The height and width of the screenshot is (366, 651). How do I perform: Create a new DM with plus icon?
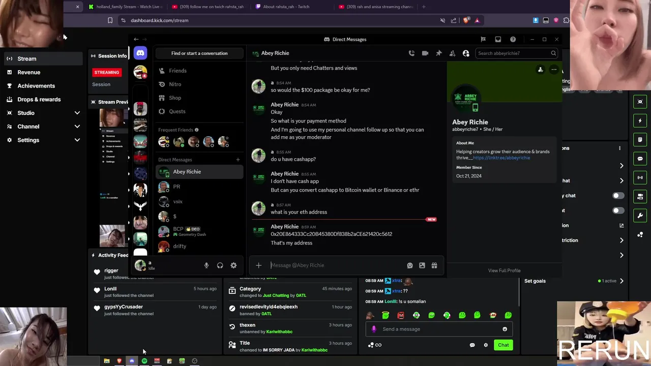tap(238, 160)
